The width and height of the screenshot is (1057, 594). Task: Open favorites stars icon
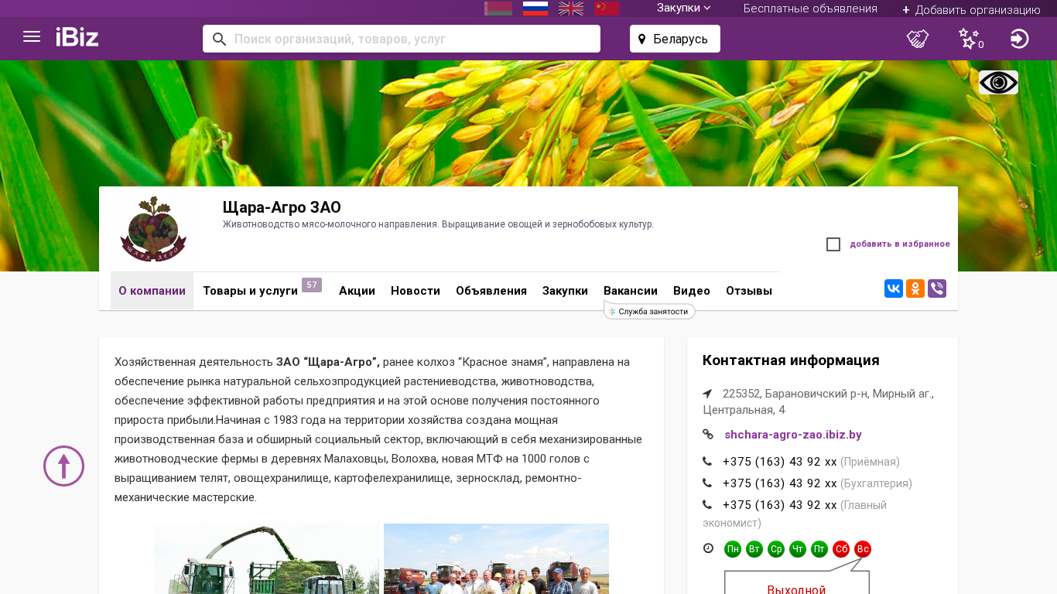(x=969, y=39)
